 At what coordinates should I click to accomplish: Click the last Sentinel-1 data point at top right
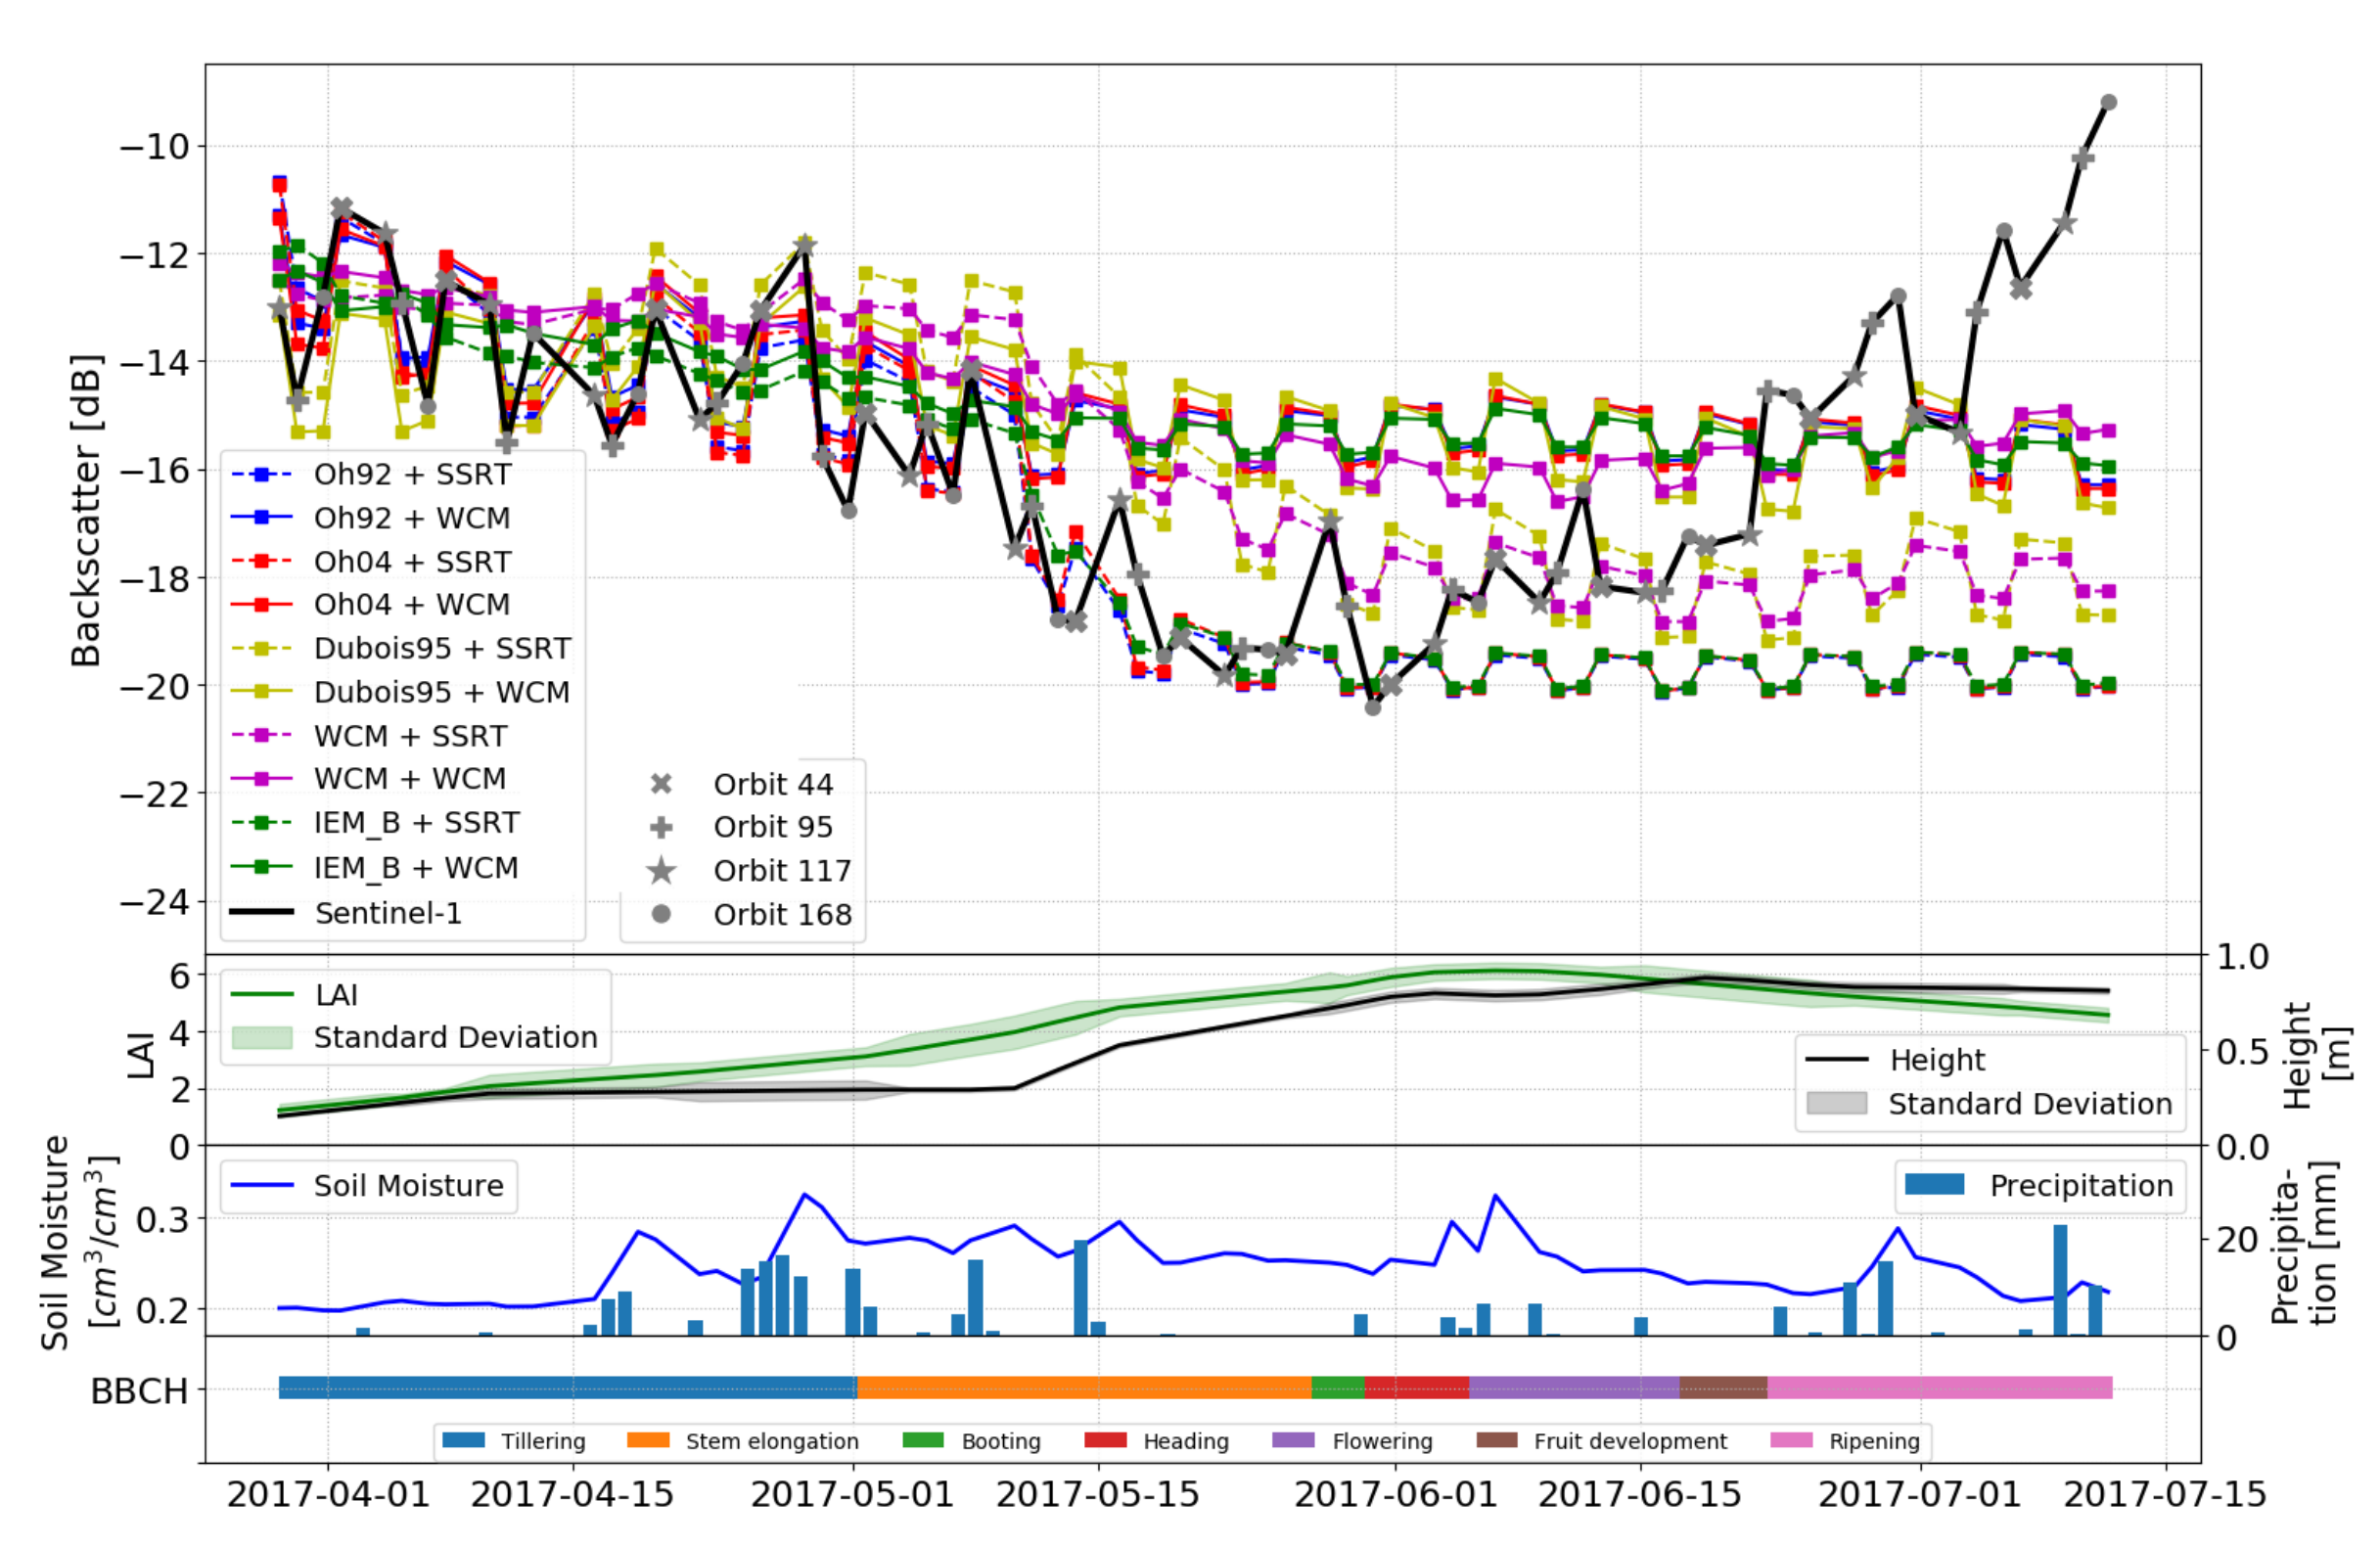coord(2108,102)
